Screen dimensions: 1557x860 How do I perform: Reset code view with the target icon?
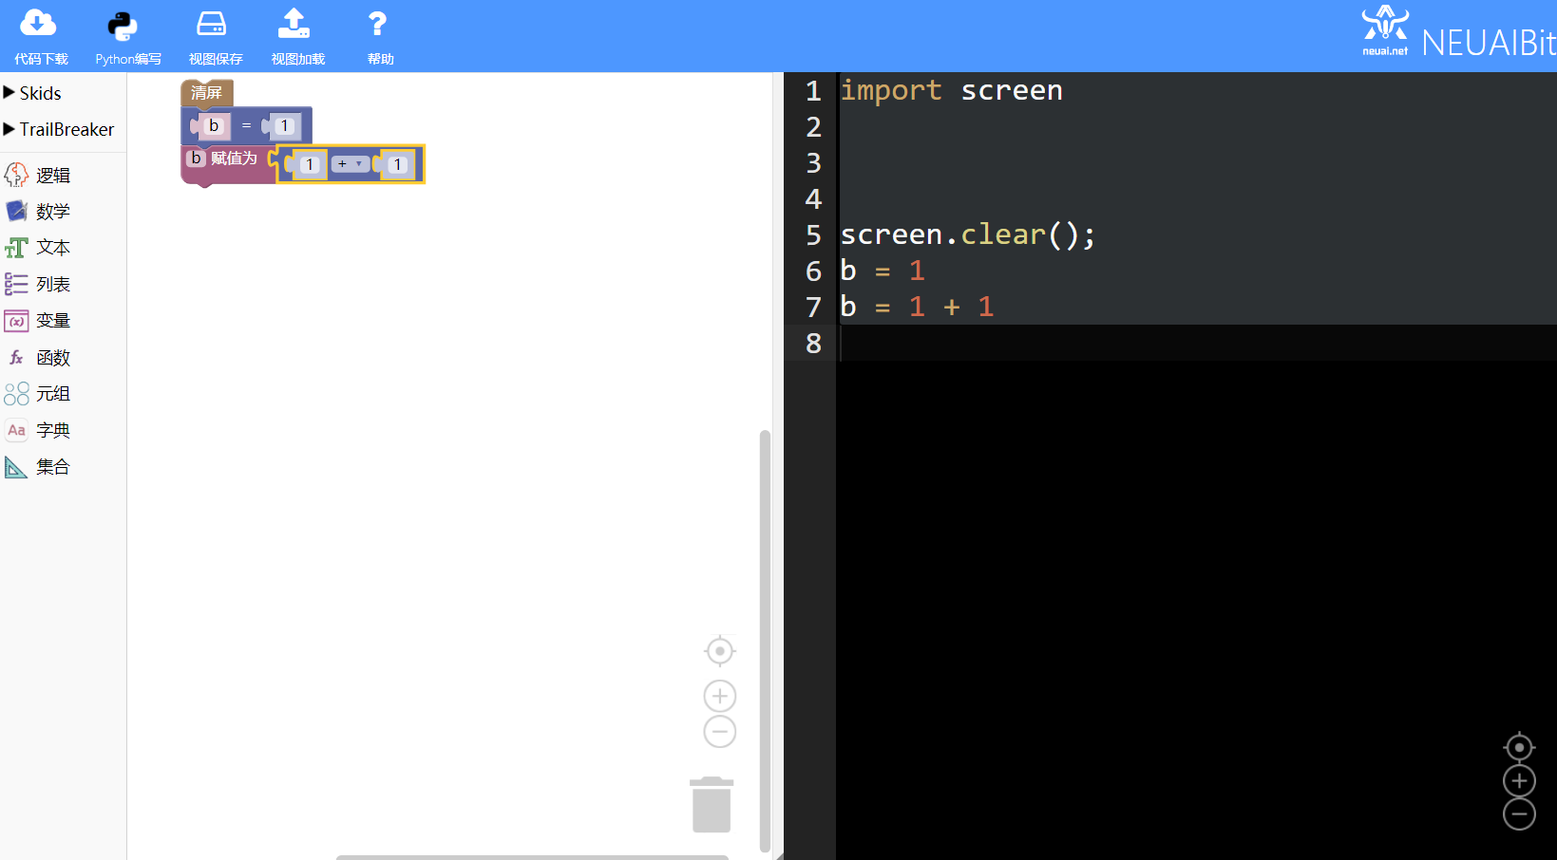[1519, 748]
